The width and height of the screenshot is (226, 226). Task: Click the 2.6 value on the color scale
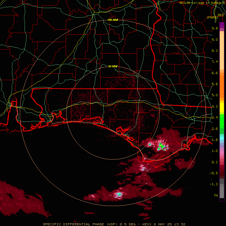click(x=215, y=129)
